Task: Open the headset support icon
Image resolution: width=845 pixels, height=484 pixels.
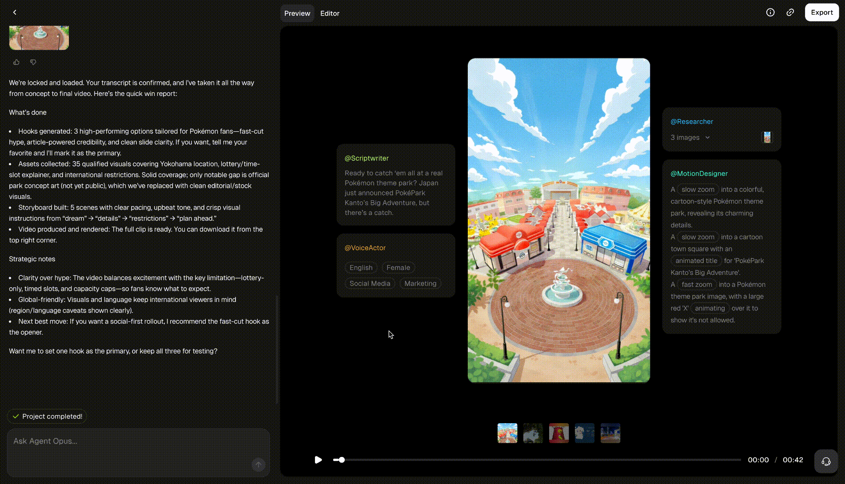Action: [x=826, y=461]
